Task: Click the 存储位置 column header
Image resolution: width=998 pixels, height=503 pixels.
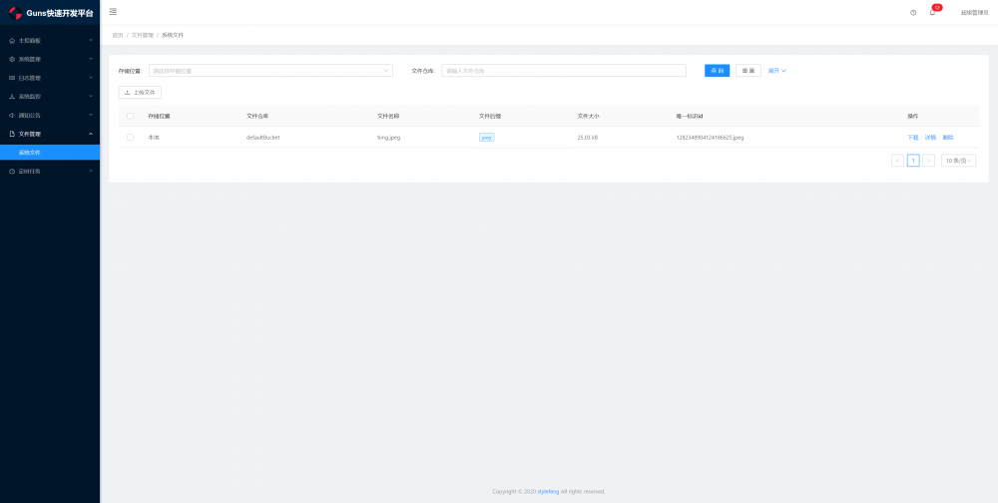Action: click(159, 116)
